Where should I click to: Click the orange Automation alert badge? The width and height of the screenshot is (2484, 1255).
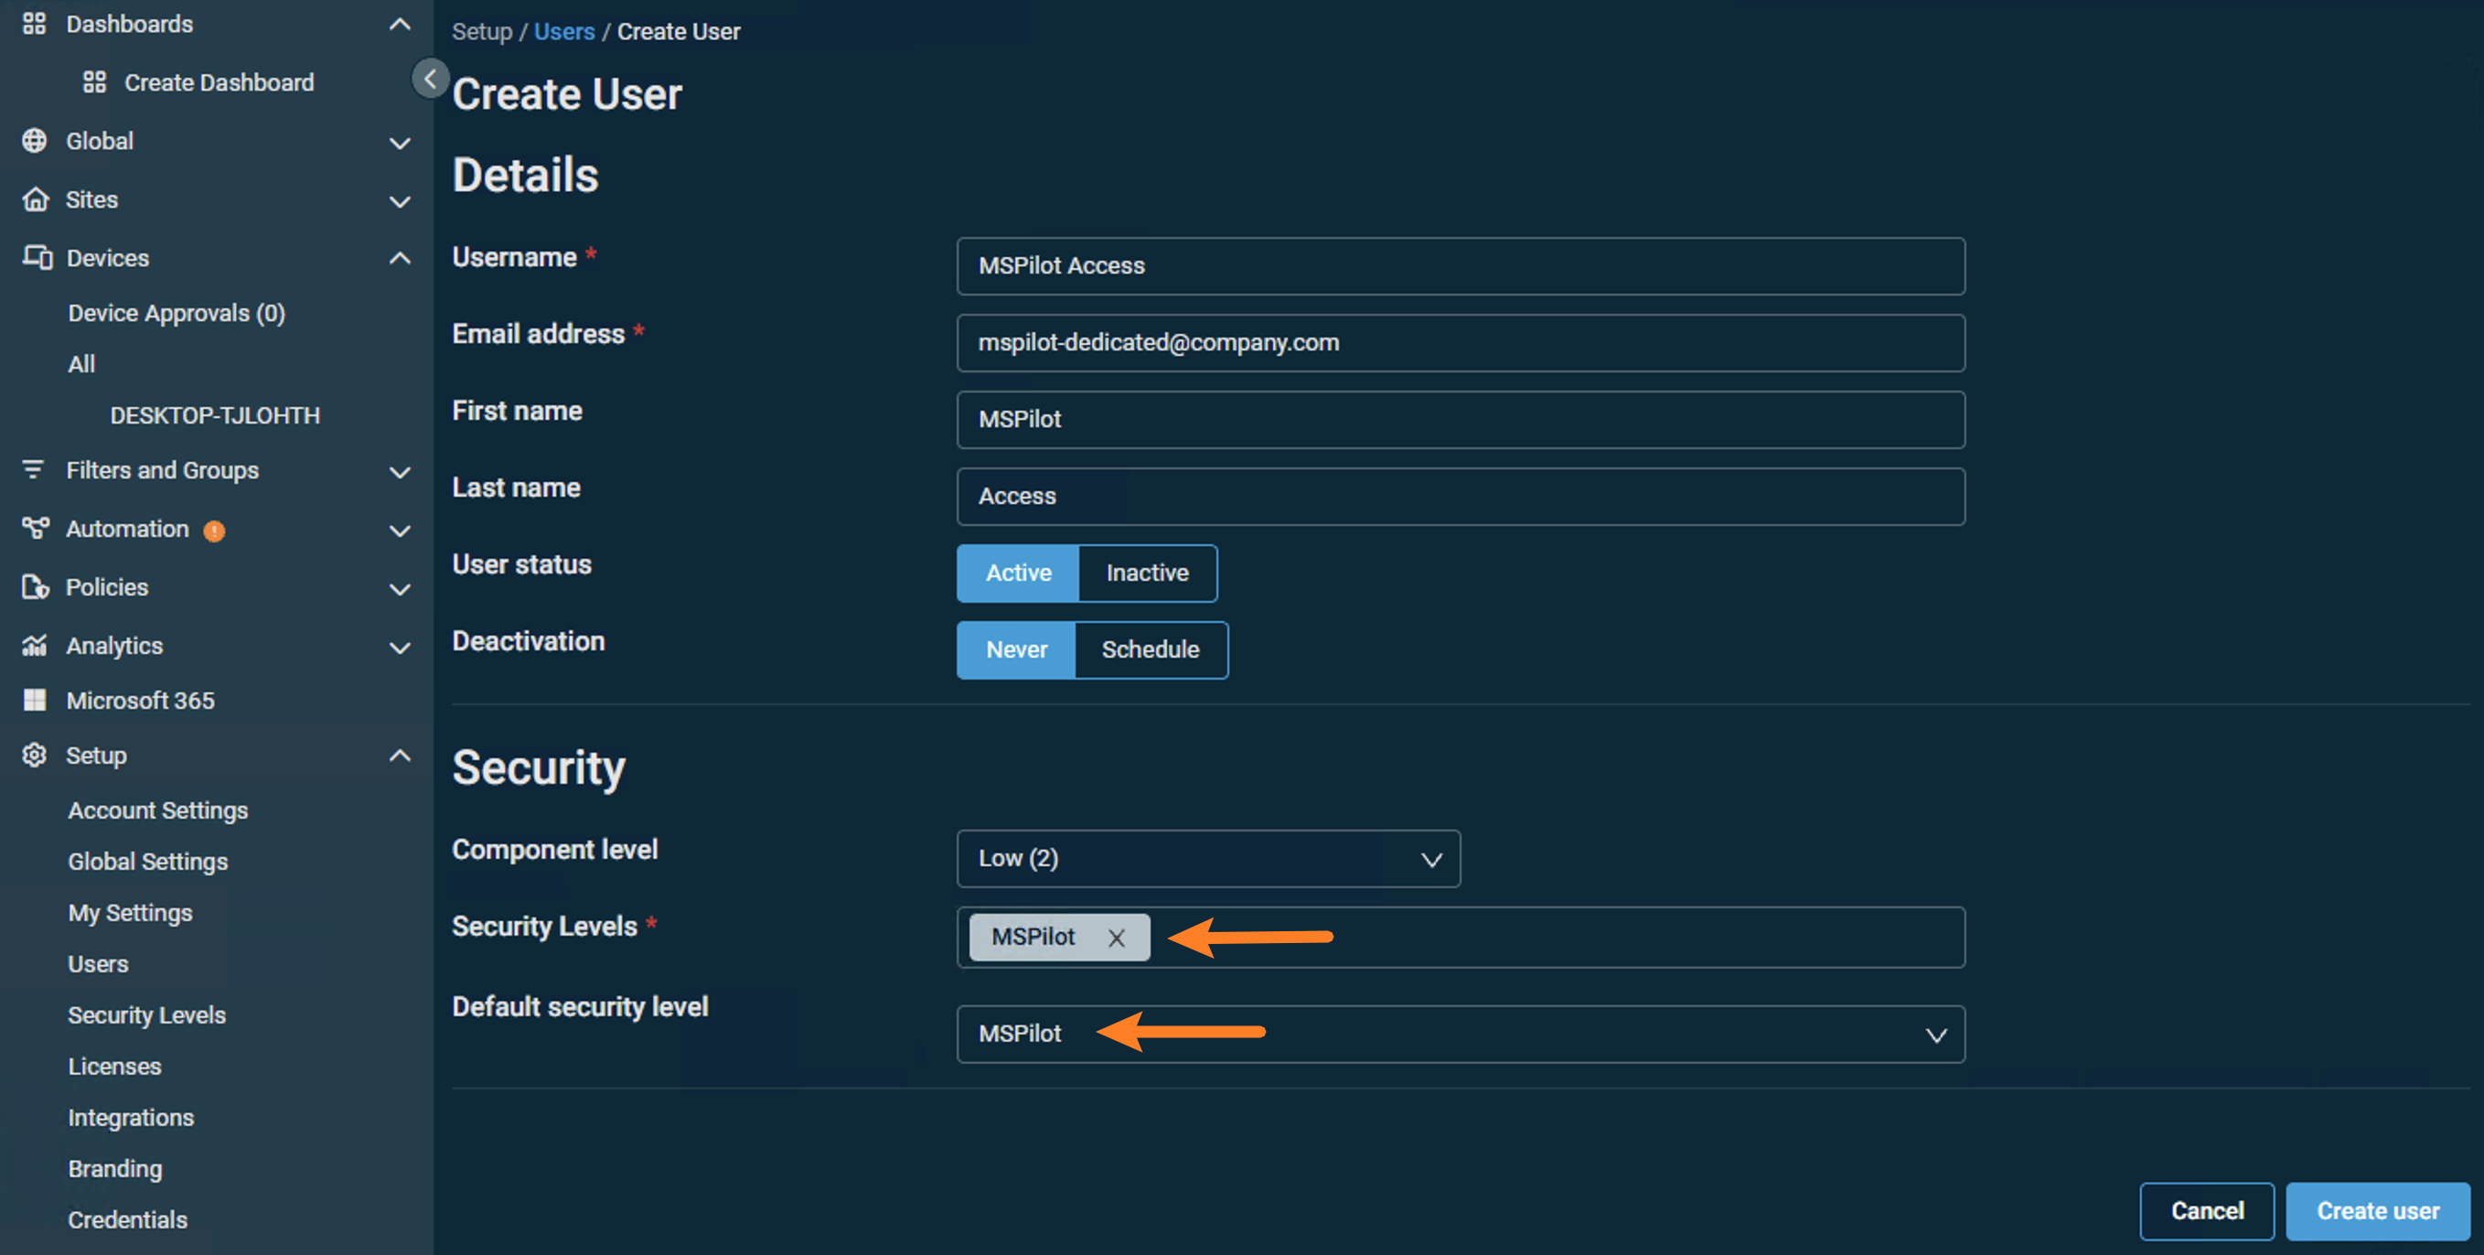click(x=214, y=531)
